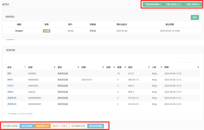Open 清潔劑-粉 link in the 12:12 row
This screenshot has width=204, height=130.
[12, 98]
